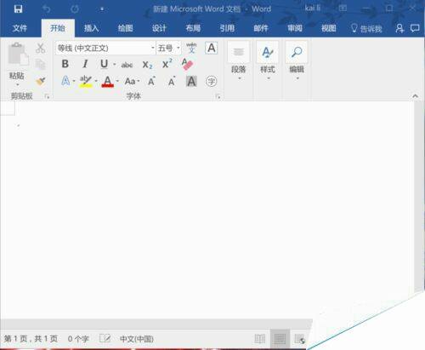Click the Share person icon
This screenshot has width=425, height=350.
[x=399, y=28]
